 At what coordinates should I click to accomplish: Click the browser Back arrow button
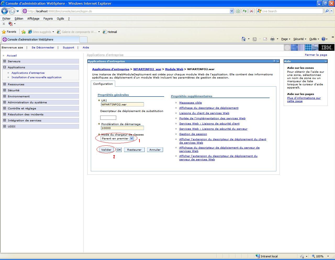click(5, 11)
